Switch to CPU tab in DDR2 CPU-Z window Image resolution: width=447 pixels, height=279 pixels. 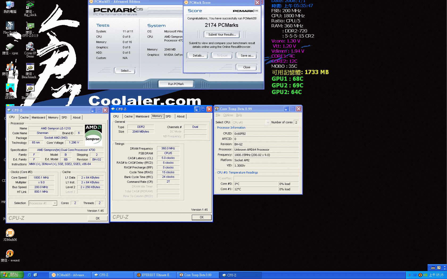[116, 116]
